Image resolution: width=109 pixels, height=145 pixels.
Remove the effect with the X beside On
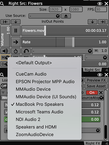[101, 93]
